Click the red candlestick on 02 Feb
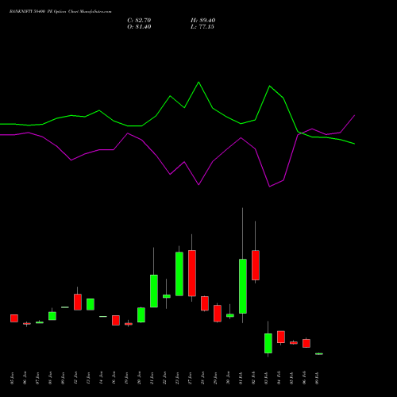 pyautogui.click(x=256, y=265)
